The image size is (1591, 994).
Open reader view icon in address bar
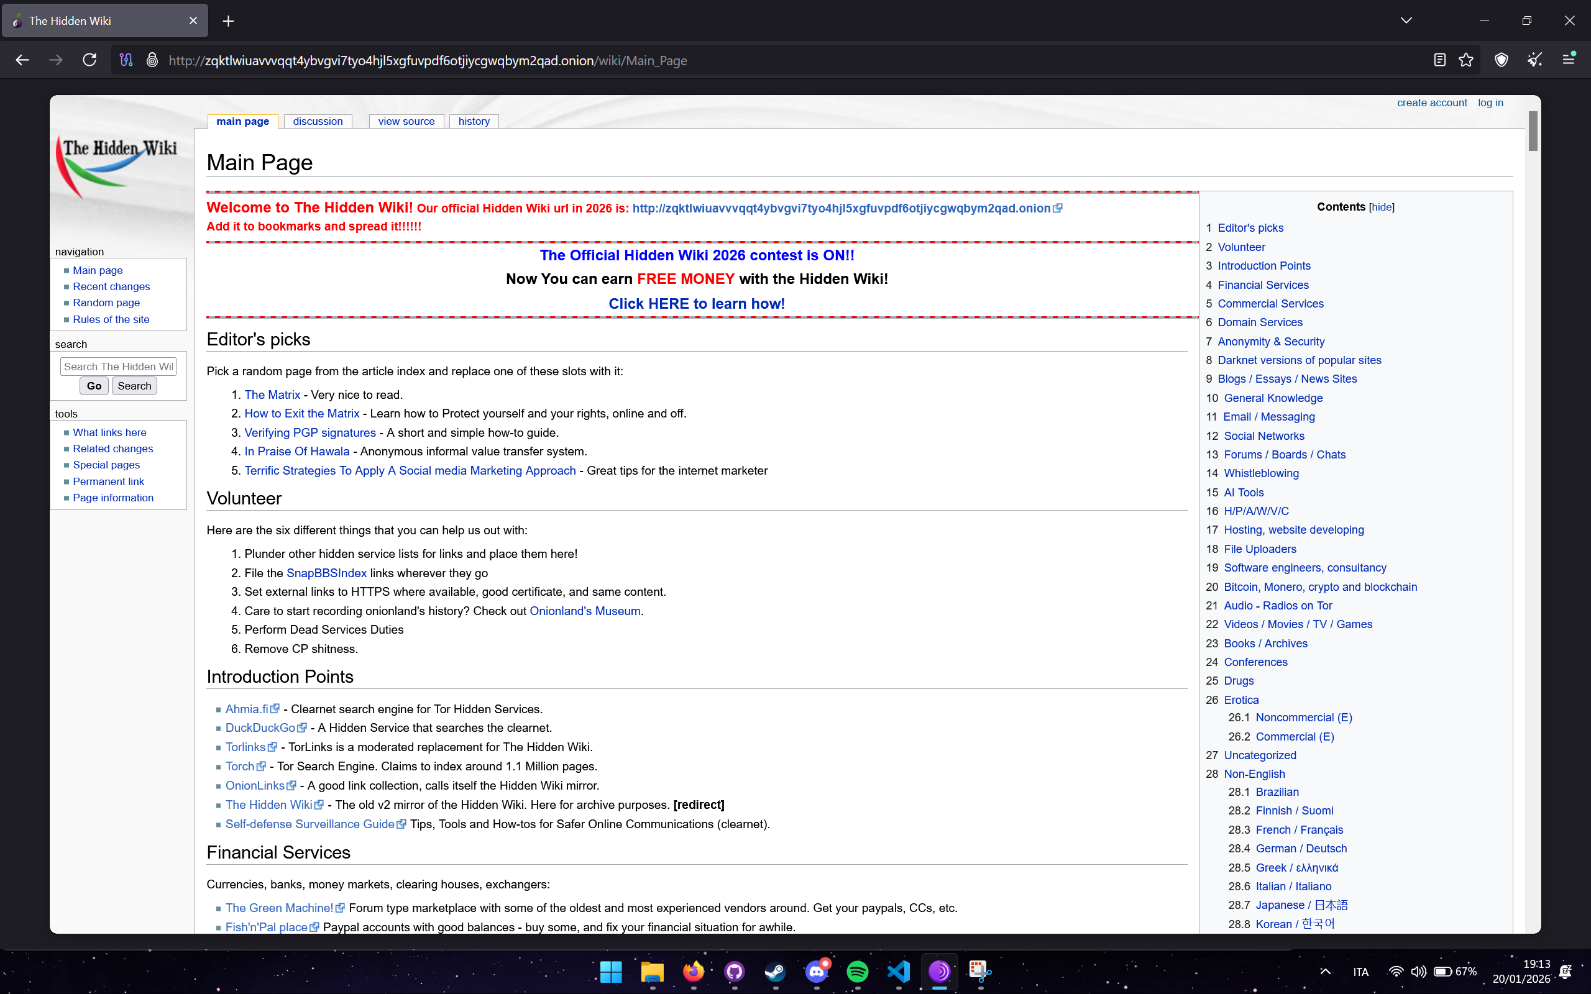[1439, 60]
